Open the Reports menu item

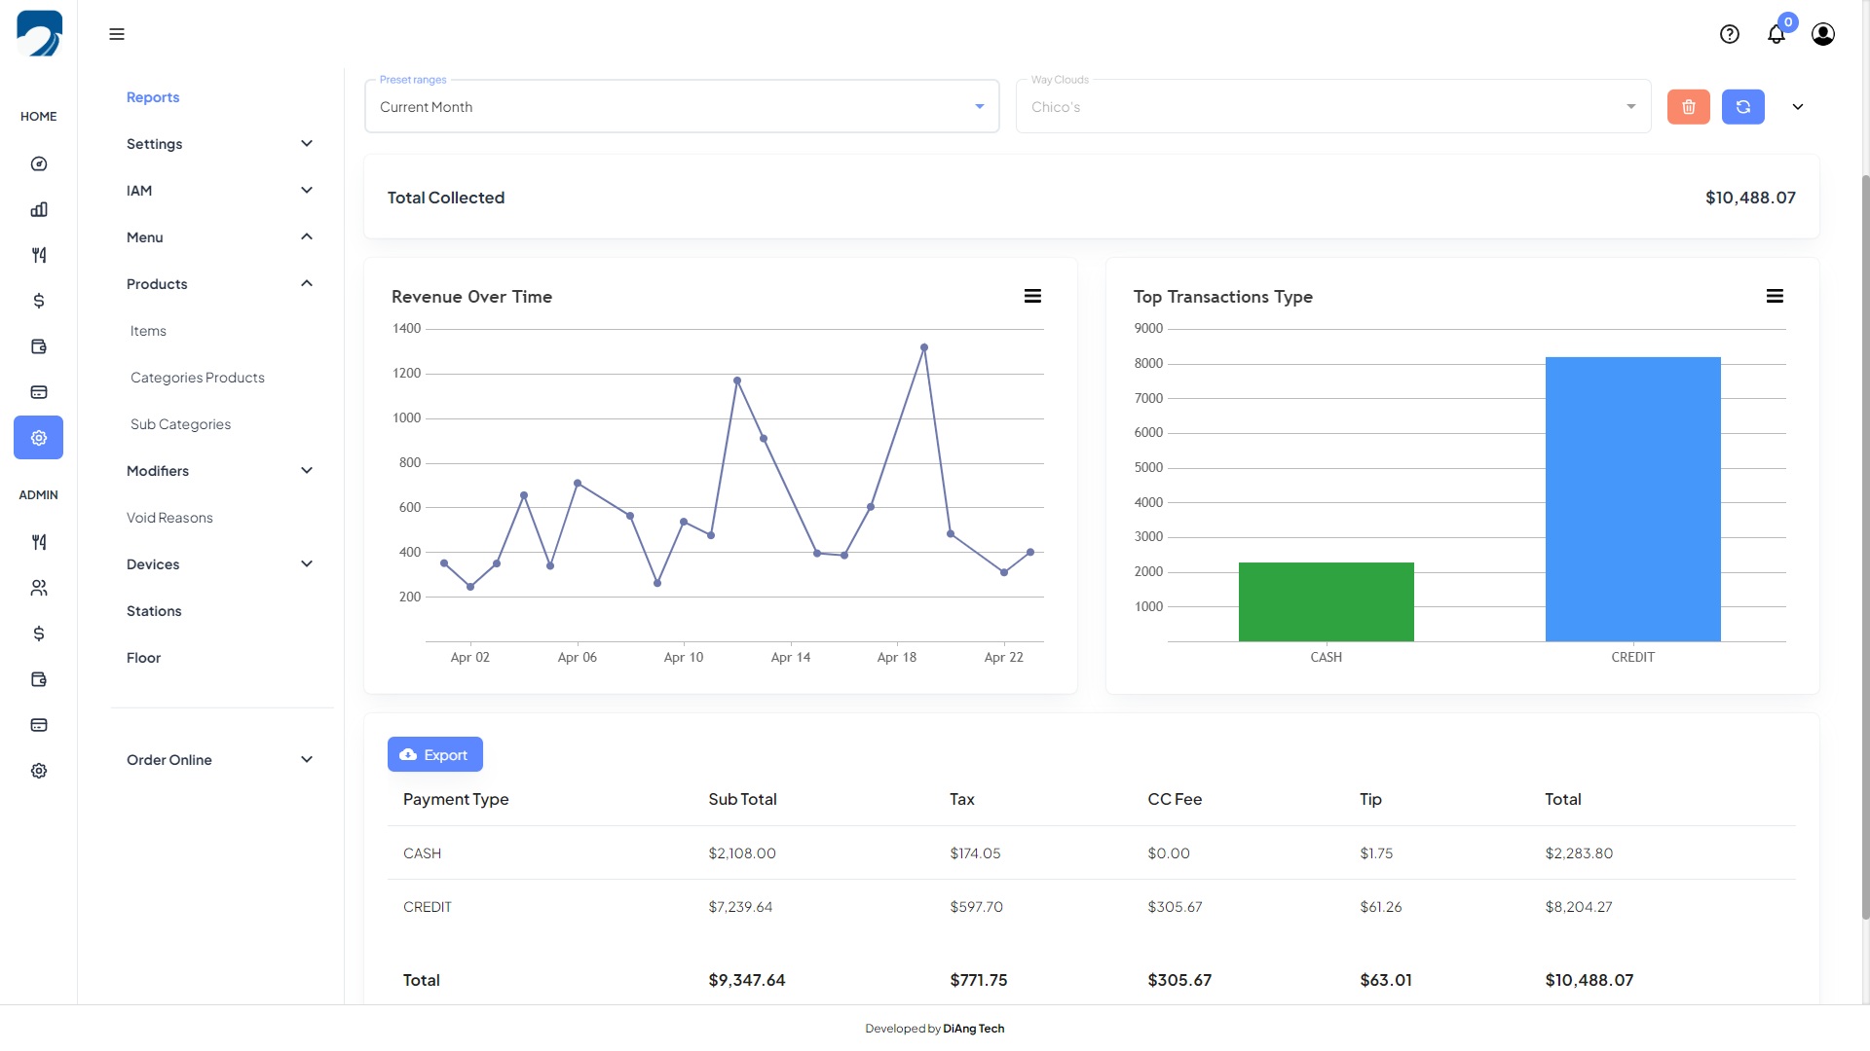pyautogui.click(x=153, y=97)
